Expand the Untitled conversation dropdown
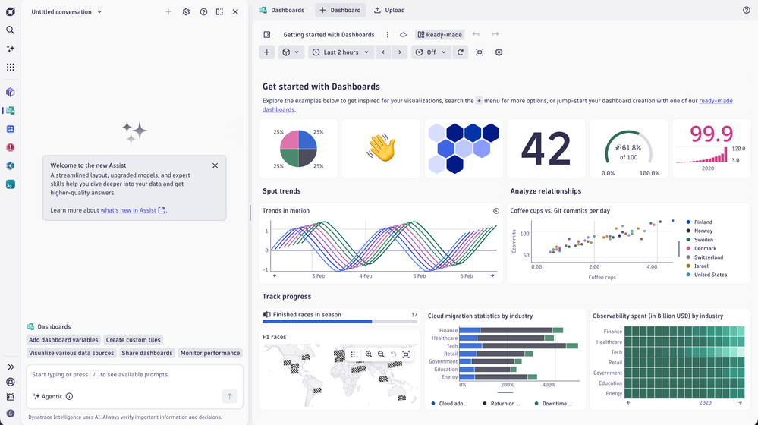758x425 pixels. pos(67,11)
